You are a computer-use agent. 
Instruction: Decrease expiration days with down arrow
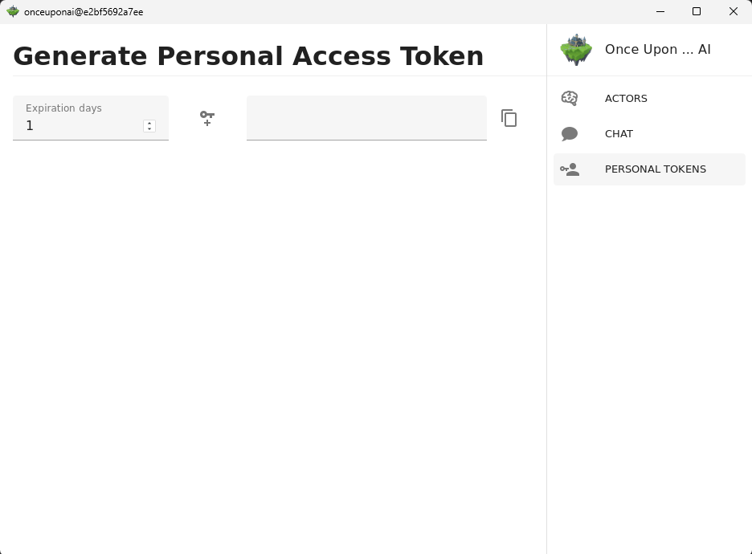149,128
